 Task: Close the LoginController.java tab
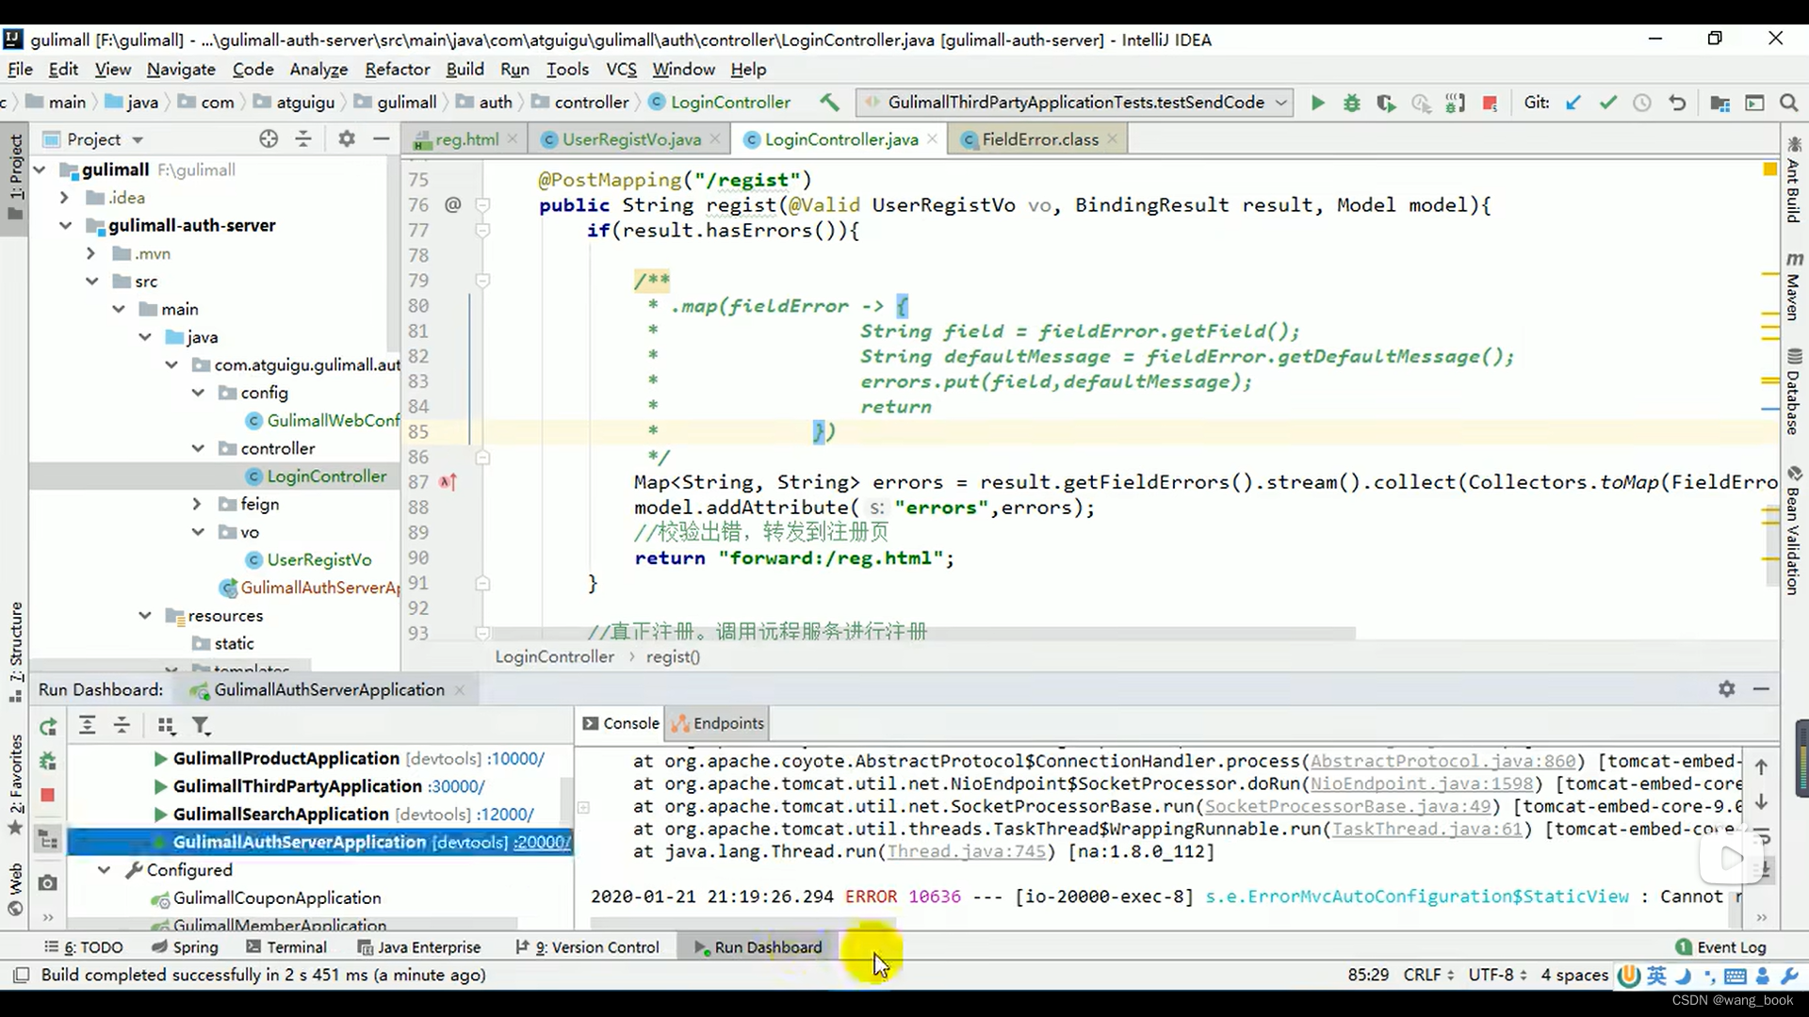point(932,138)
